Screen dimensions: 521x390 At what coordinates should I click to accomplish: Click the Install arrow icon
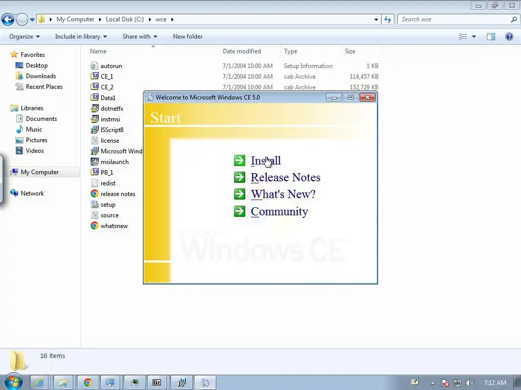(239, 160)
